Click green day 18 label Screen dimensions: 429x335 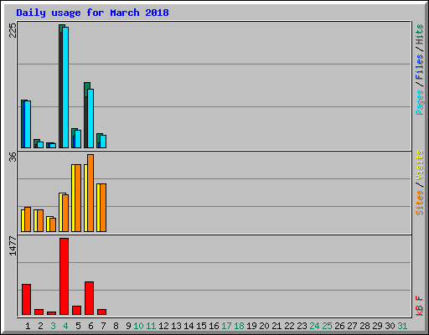[x=239, y=326]
